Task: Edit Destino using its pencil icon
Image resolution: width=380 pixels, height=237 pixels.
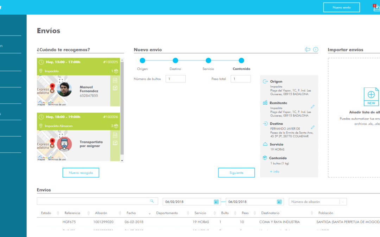Action: (x=312, y=127)
